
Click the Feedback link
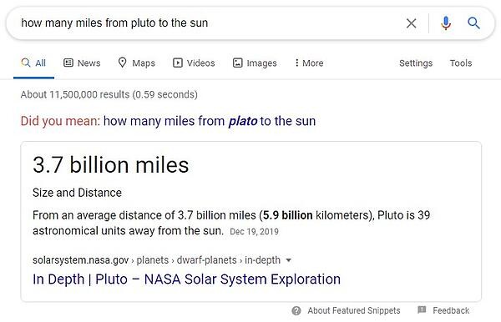pos(451,310)
